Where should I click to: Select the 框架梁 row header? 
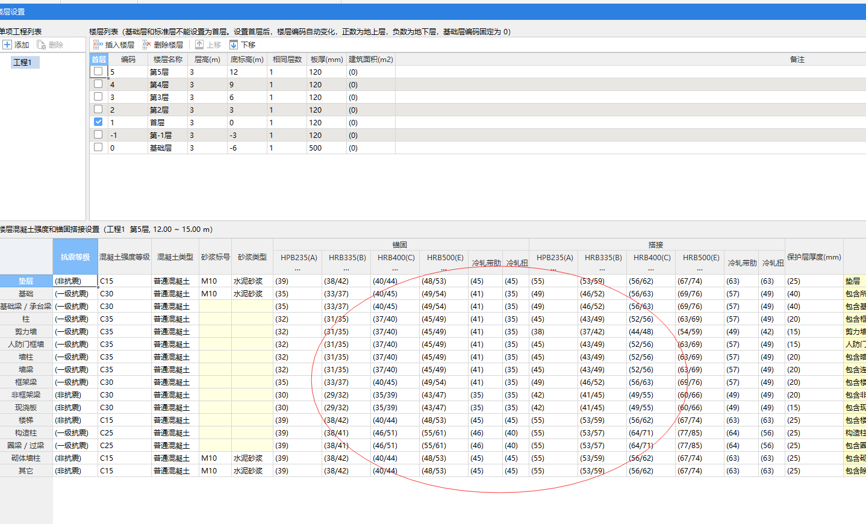[26, 382]
